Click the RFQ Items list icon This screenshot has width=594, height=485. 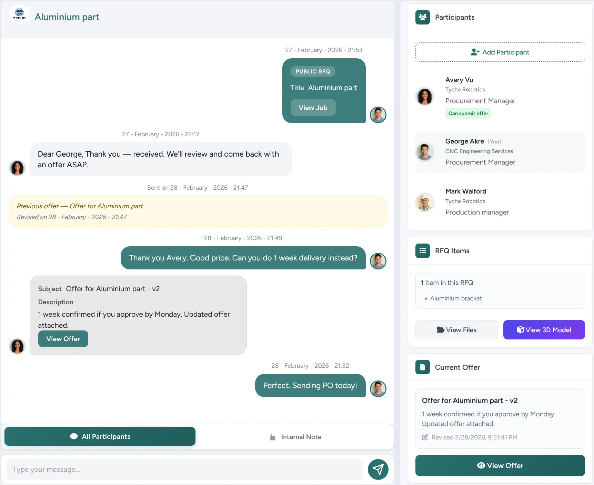[x=422, y=251]
